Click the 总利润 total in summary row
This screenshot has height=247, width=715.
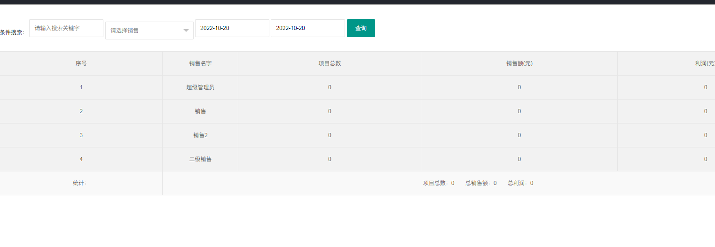520,183
